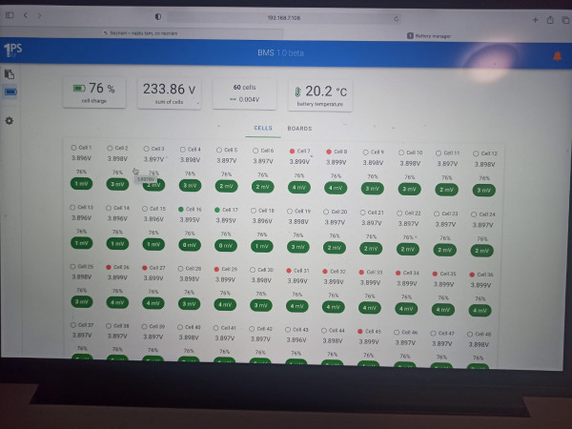Click the browser share icon
Viewport: 572px width, 429px height.
[x=550, y=20]
